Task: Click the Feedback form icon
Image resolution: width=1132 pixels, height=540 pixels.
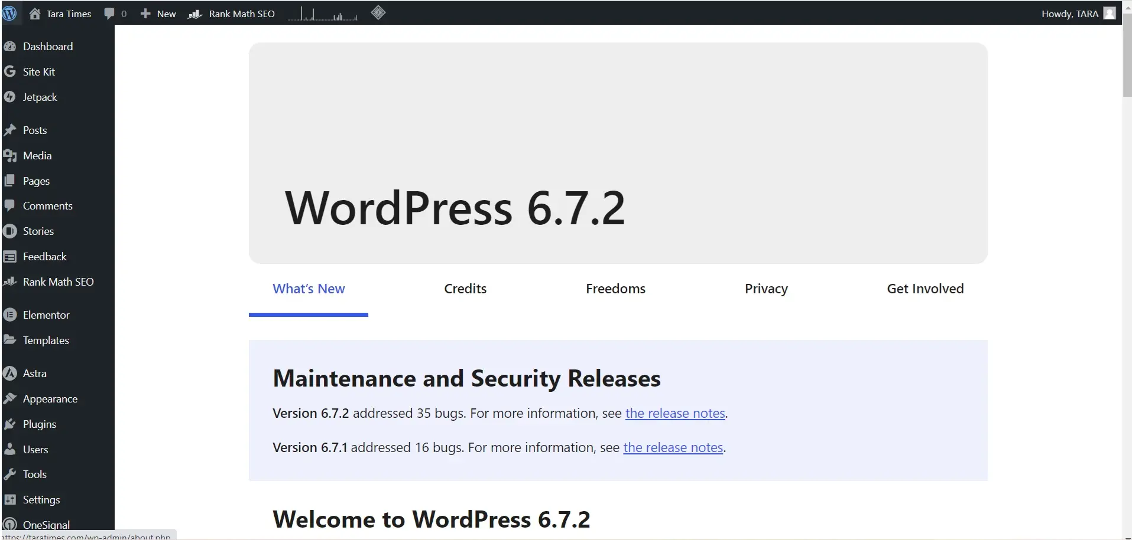Action: (x=10, y=257)
